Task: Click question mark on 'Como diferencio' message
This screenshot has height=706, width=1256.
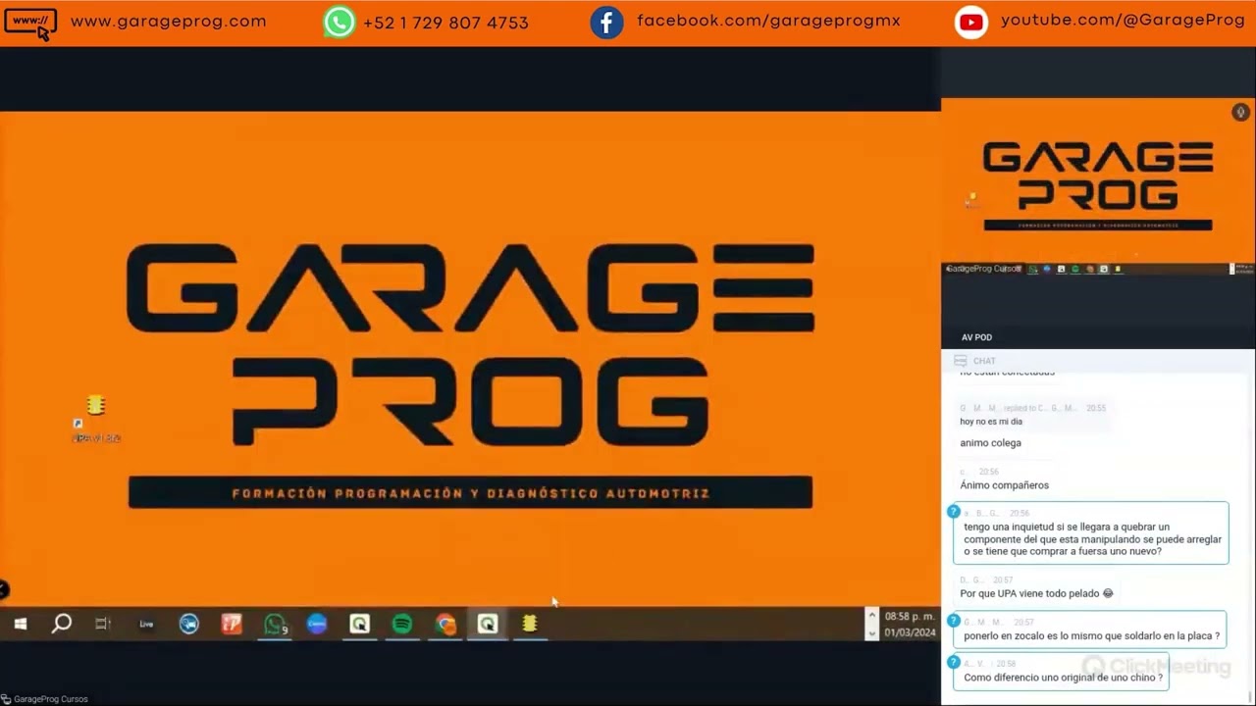Action: tap(953, 663)
